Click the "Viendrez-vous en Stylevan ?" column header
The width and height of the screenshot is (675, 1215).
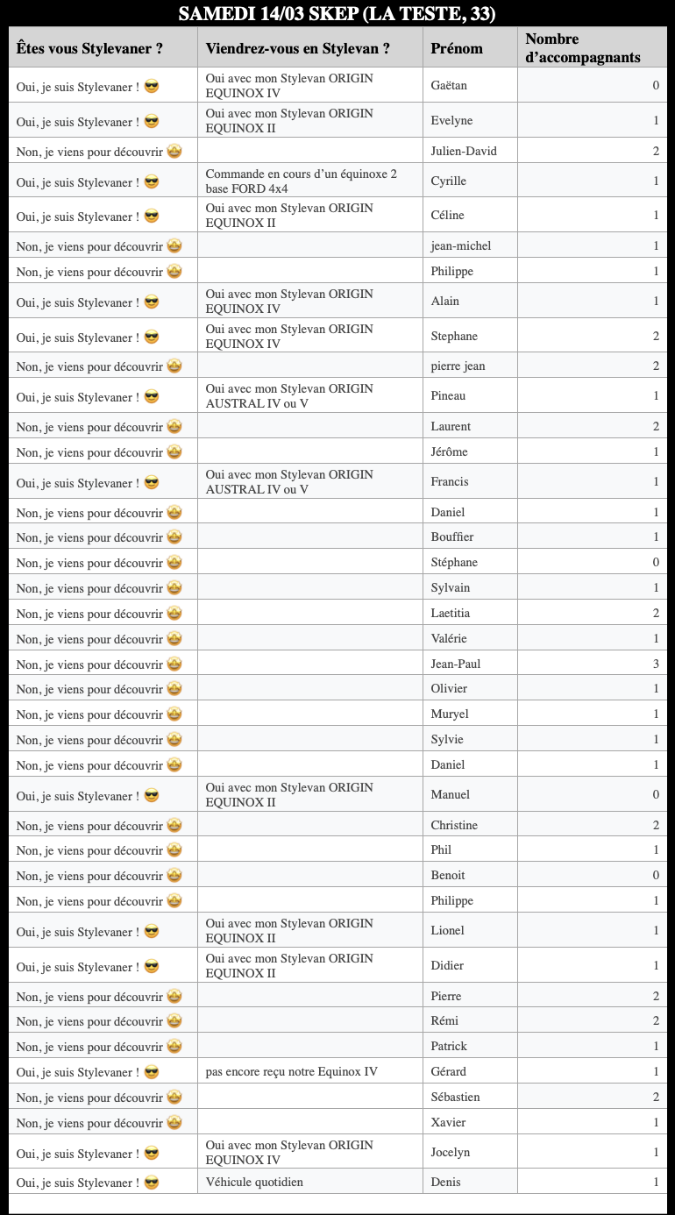click(297, 48)
